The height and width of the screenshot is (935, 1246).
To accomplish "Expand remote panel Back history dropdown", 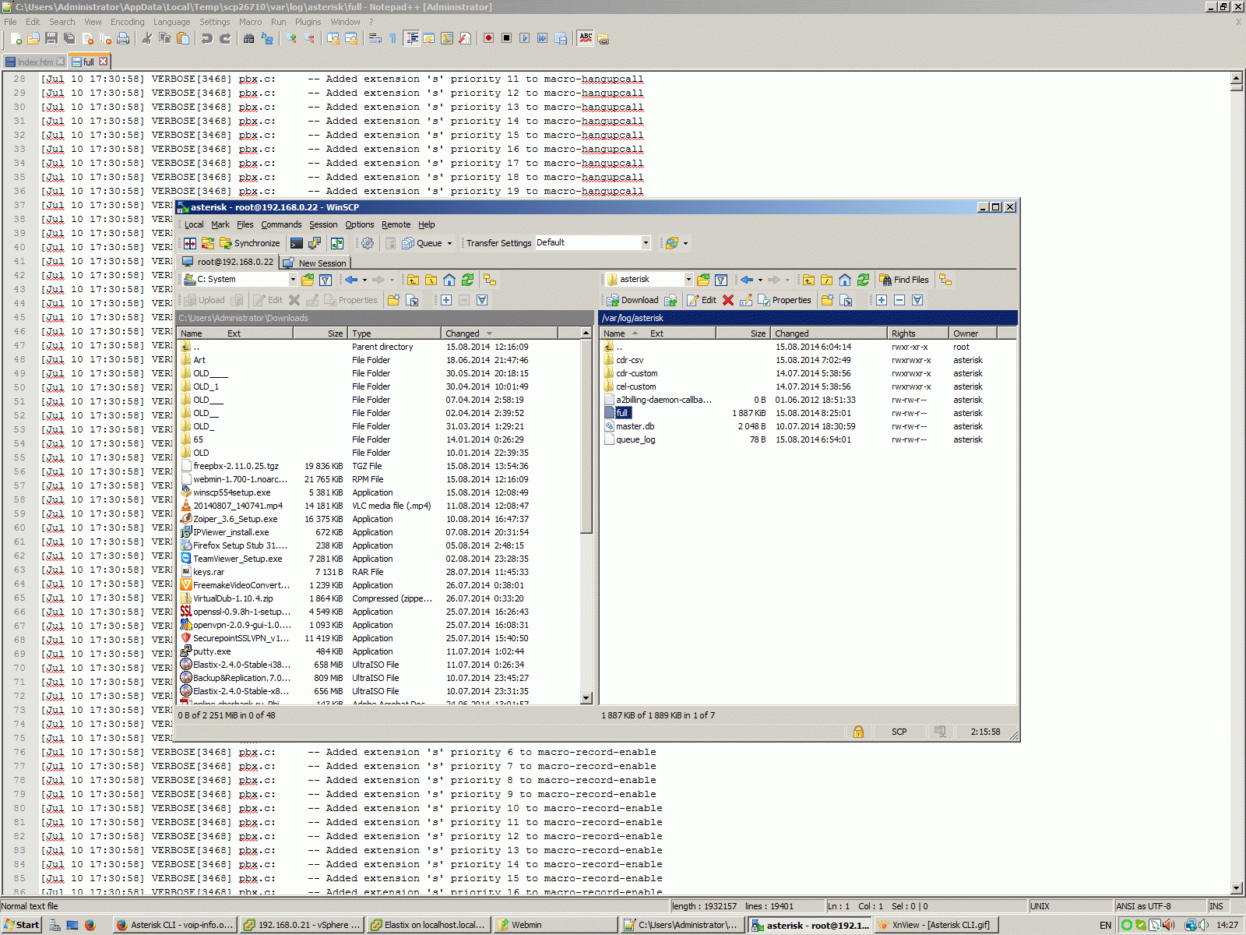I will point(760,280).
